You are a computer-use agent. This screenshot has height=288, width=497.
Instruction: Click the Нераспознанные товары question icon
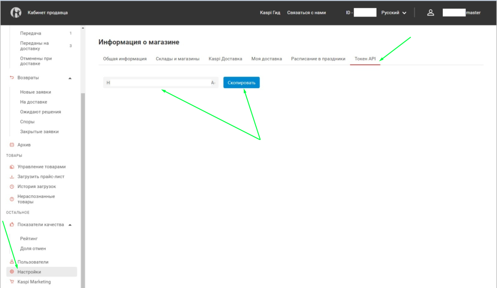click(x=12, y=199)
